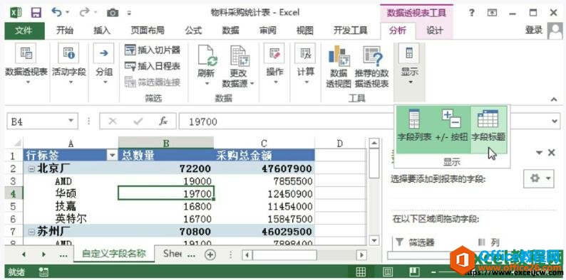Open field list tools gear dropdown

coord(539,178)
